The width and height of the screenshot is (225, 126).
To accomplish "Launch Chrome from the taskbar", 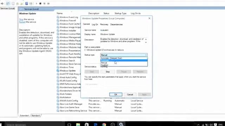I will [x=104, y=125].
